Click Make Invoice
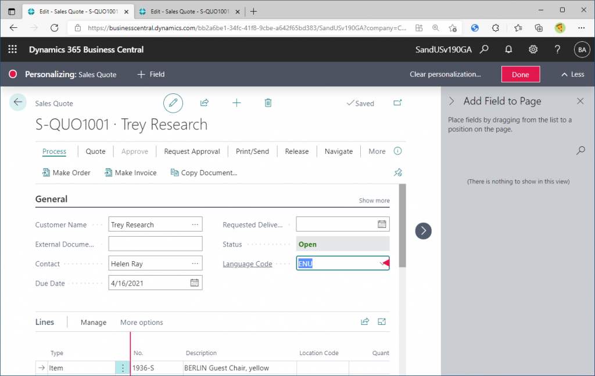595x376 pixels. [x=131, y=172]
